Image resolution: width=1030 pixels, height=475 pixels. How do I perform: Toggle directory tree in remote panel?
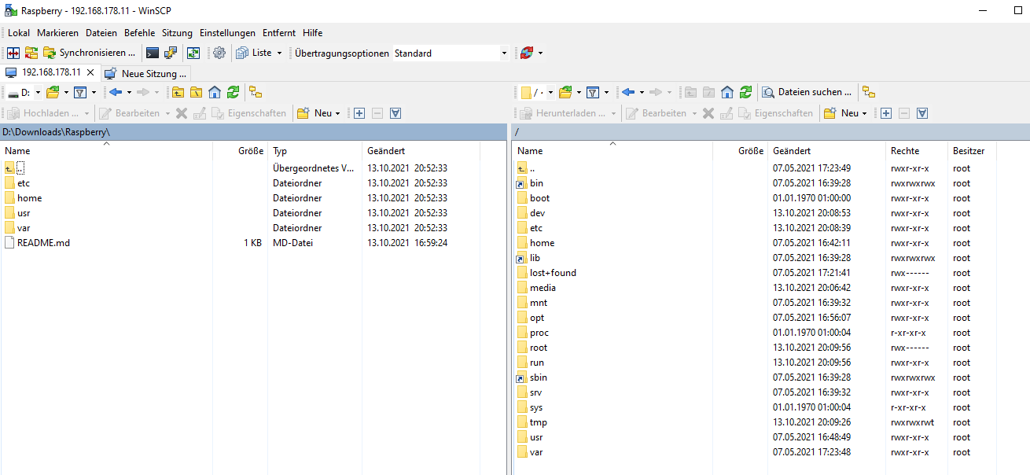point(869,92)
